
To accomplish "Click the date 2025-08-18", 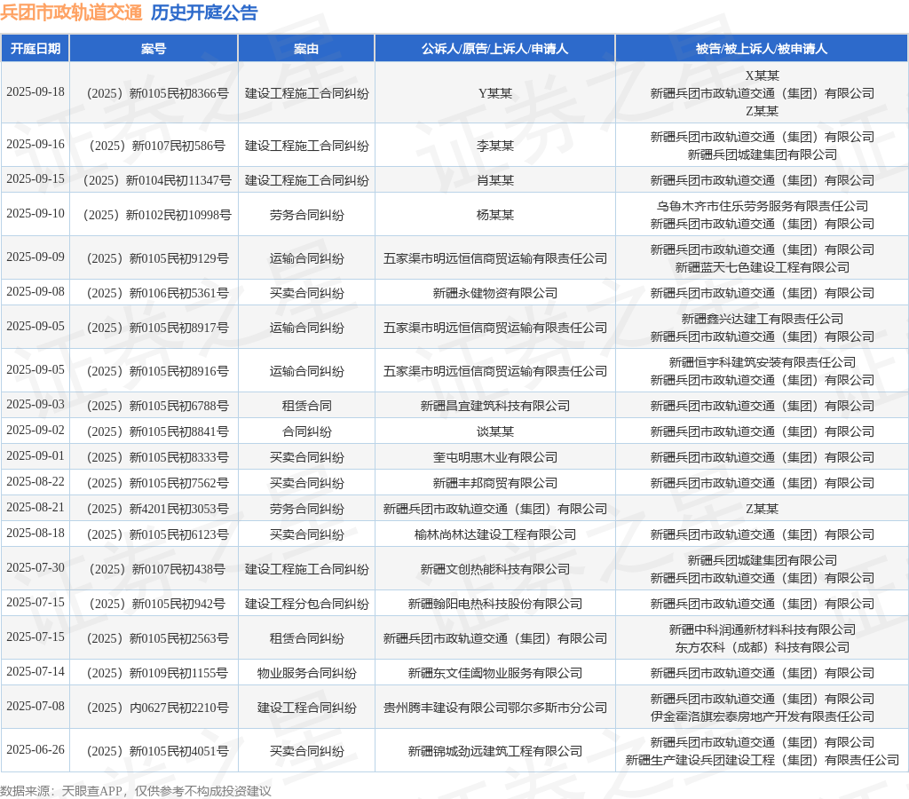I will [36, 534].
